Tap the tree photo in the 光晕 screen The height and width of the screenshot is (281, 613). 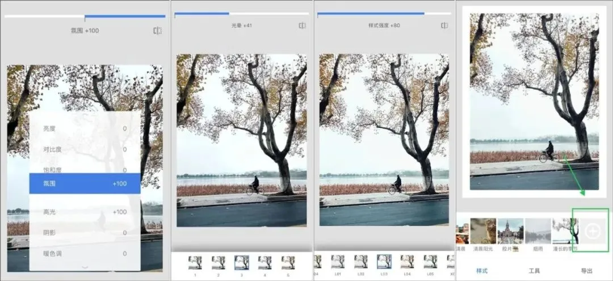click(242, 140)
